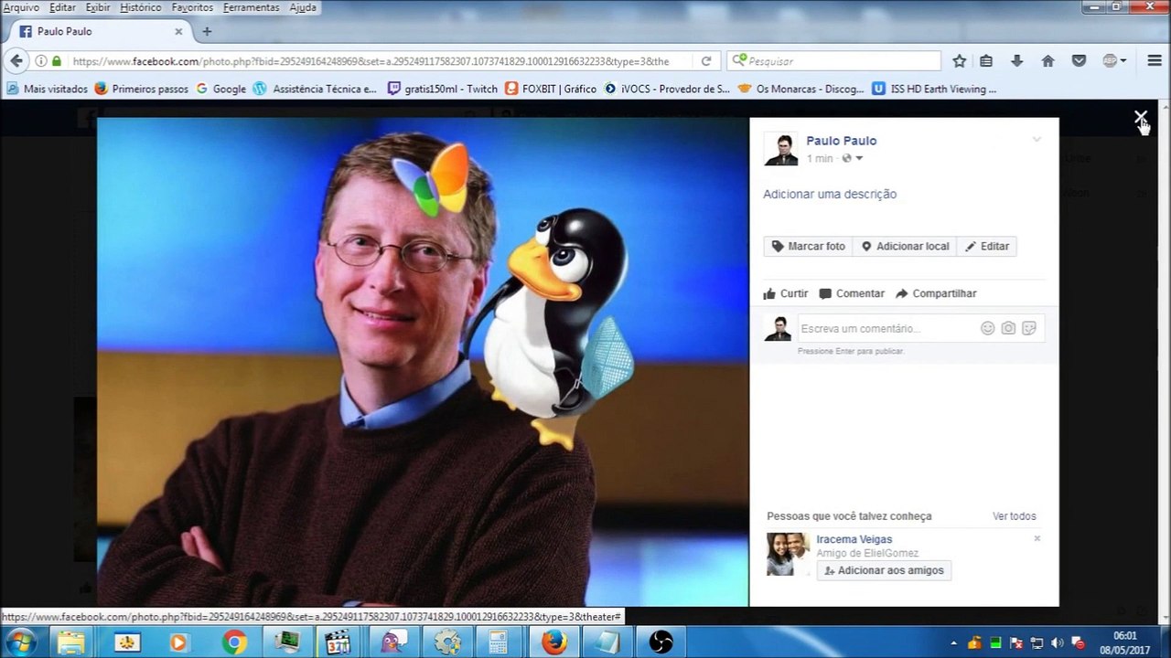The image size is (1171, 658).
Task: Share the photo with Compartilhar
Action: pos(936,293)
